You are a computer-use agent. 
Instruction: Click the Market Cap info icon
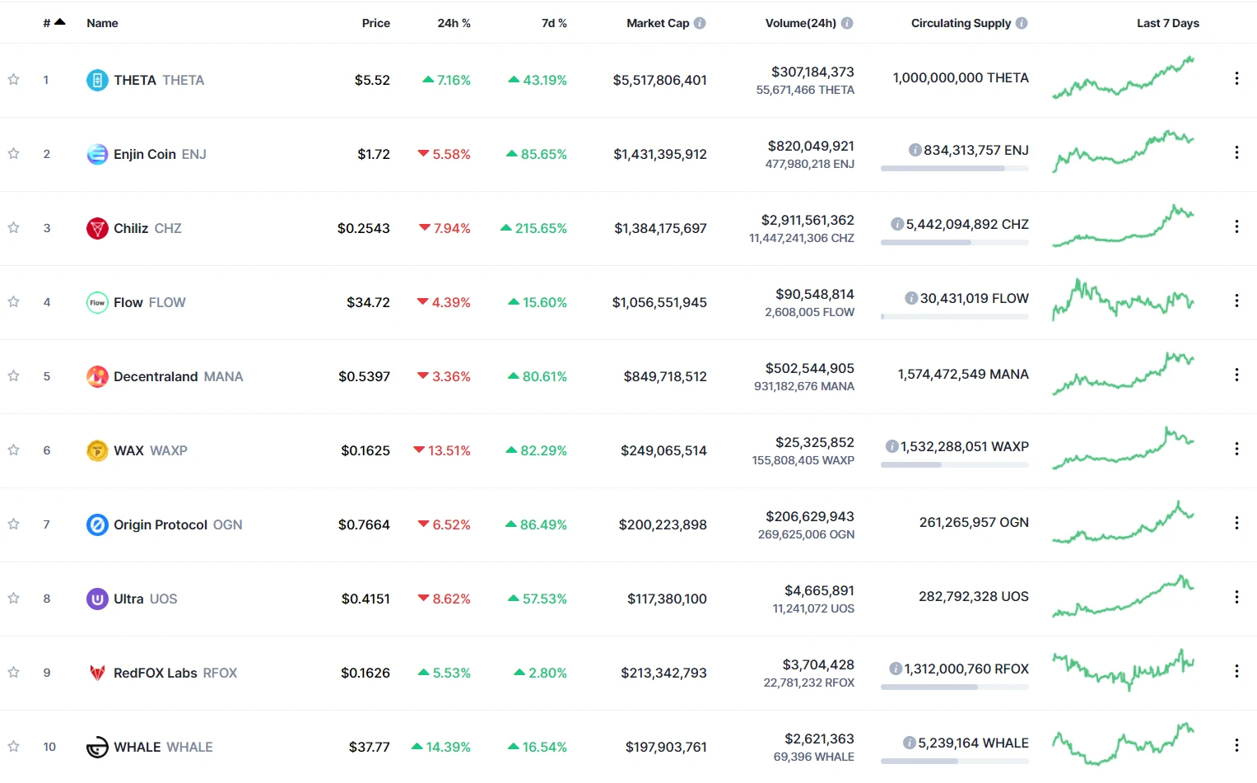[x=700, y=23]
